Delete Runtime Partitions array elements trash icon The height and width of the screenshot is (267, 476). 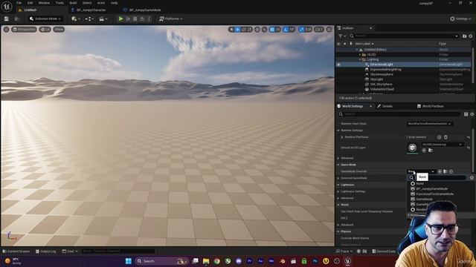[446, 137]
